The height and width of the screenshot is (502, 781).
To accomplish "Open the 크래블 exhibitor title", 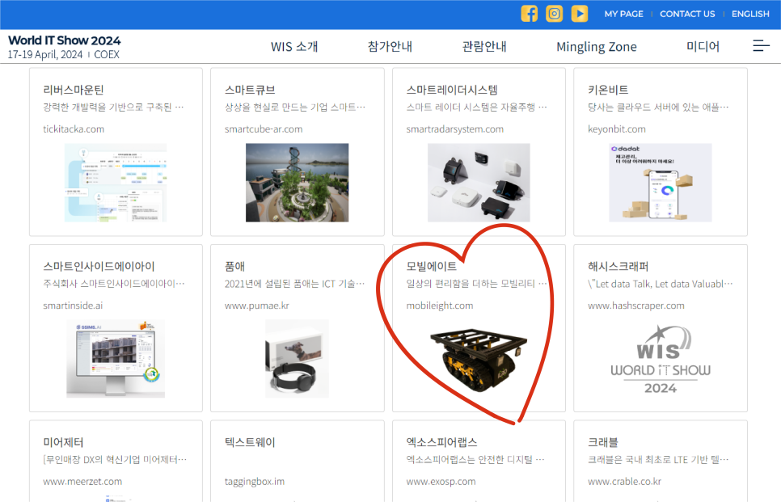I will (603, 442).
